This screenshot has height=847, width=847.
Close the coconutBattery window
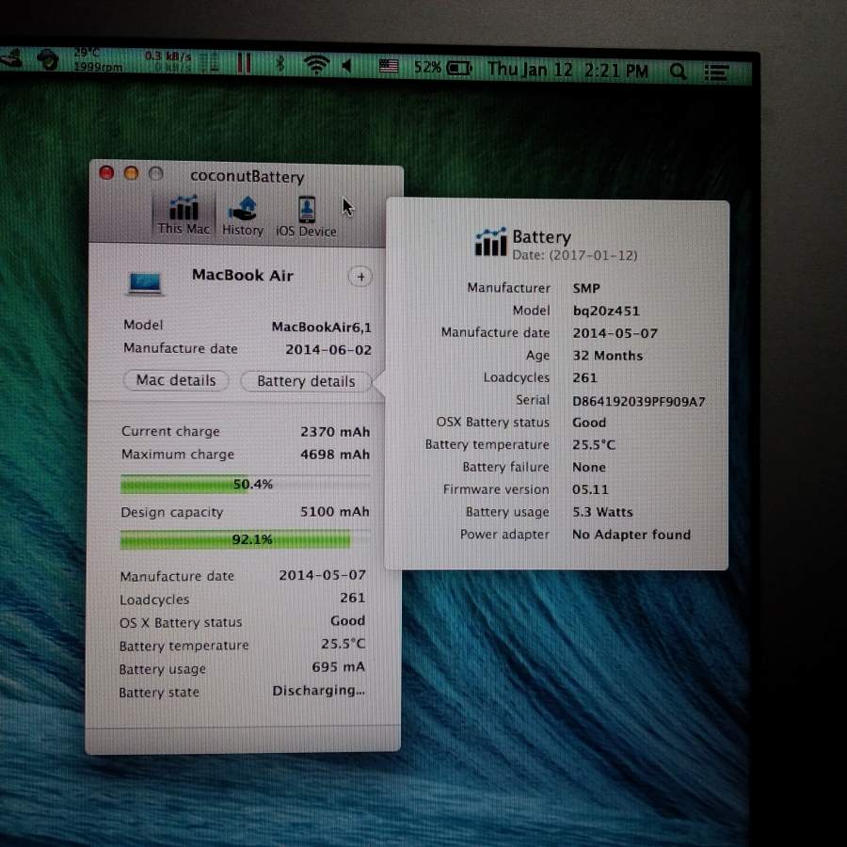tap(106, 173)
